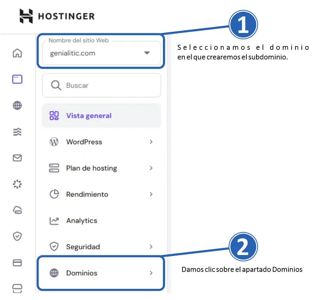
Task: Expand the Seguridad section chevron
Action: [151, 247]
